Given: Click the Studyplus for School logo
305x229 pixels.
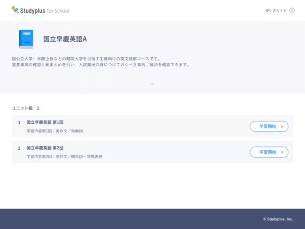Looking at the screenshot, I should click(40, 10).
